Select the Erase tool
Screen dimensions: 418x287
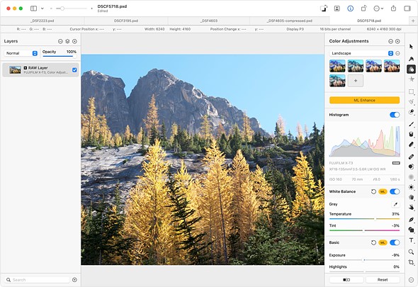click(411, 145)
